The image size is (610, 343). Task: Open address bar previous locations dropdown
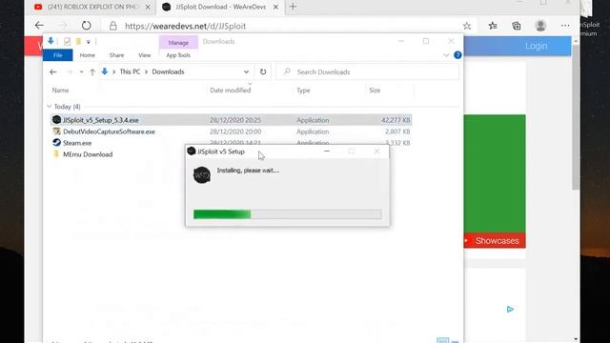(x=246, y=72)
